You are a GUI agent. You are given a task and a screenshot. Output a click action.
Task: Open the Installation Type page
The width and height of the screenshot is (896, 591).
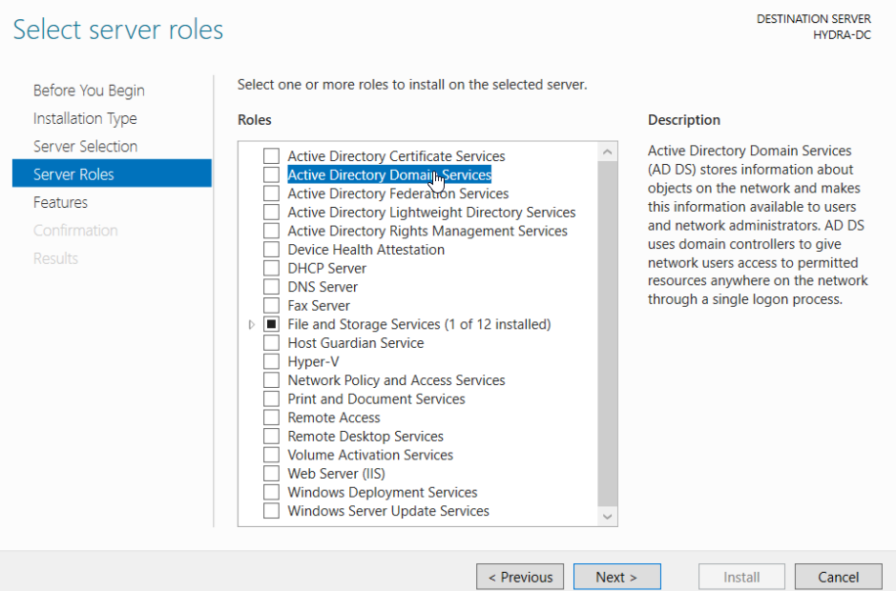click(86, 118)
